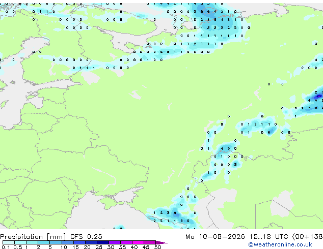Click the over-50 mm legend arrow tip
This screenshot has width=323, height=249.
pyautogui.click(x=162, y=243)
